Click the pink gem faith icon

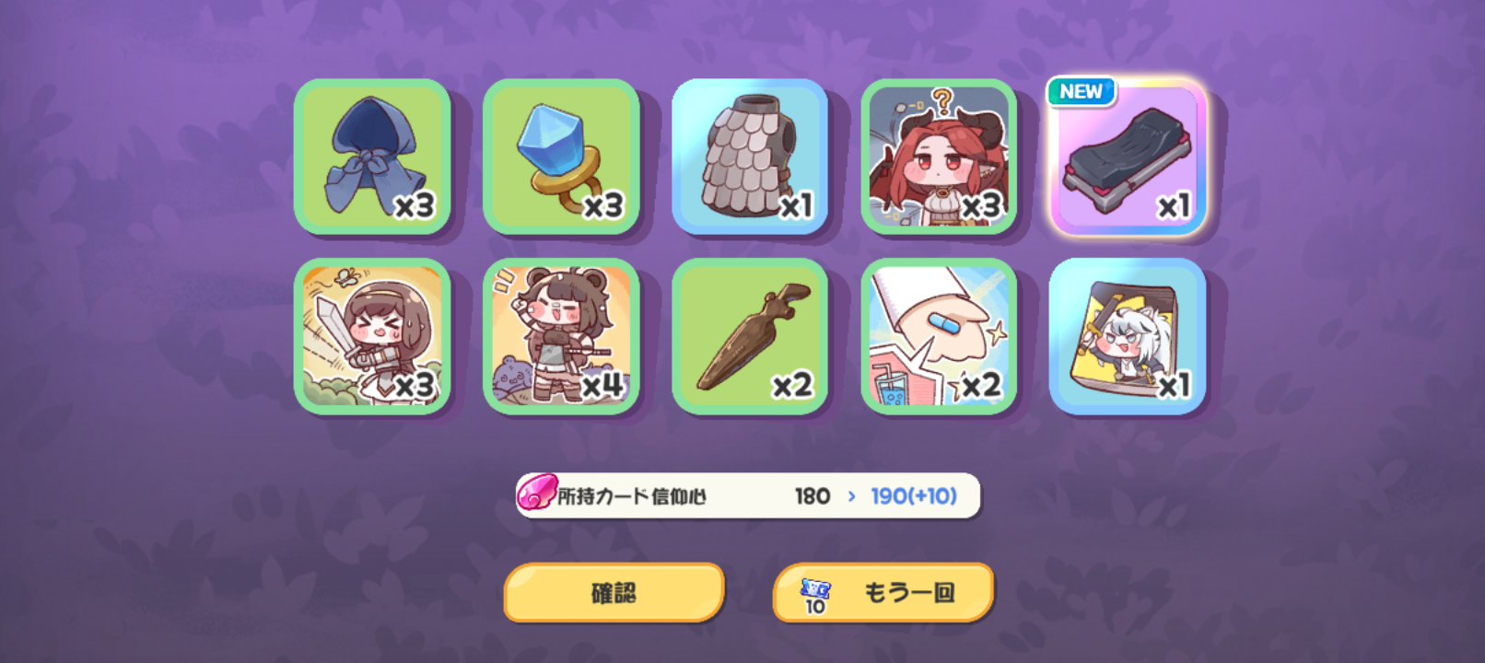(537, 493)
